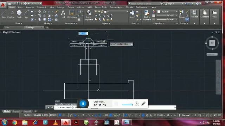This screenshot has width=225, height=126.
Task: Click the Table tool in Annotation panel
Action: [x=79, y=19]
